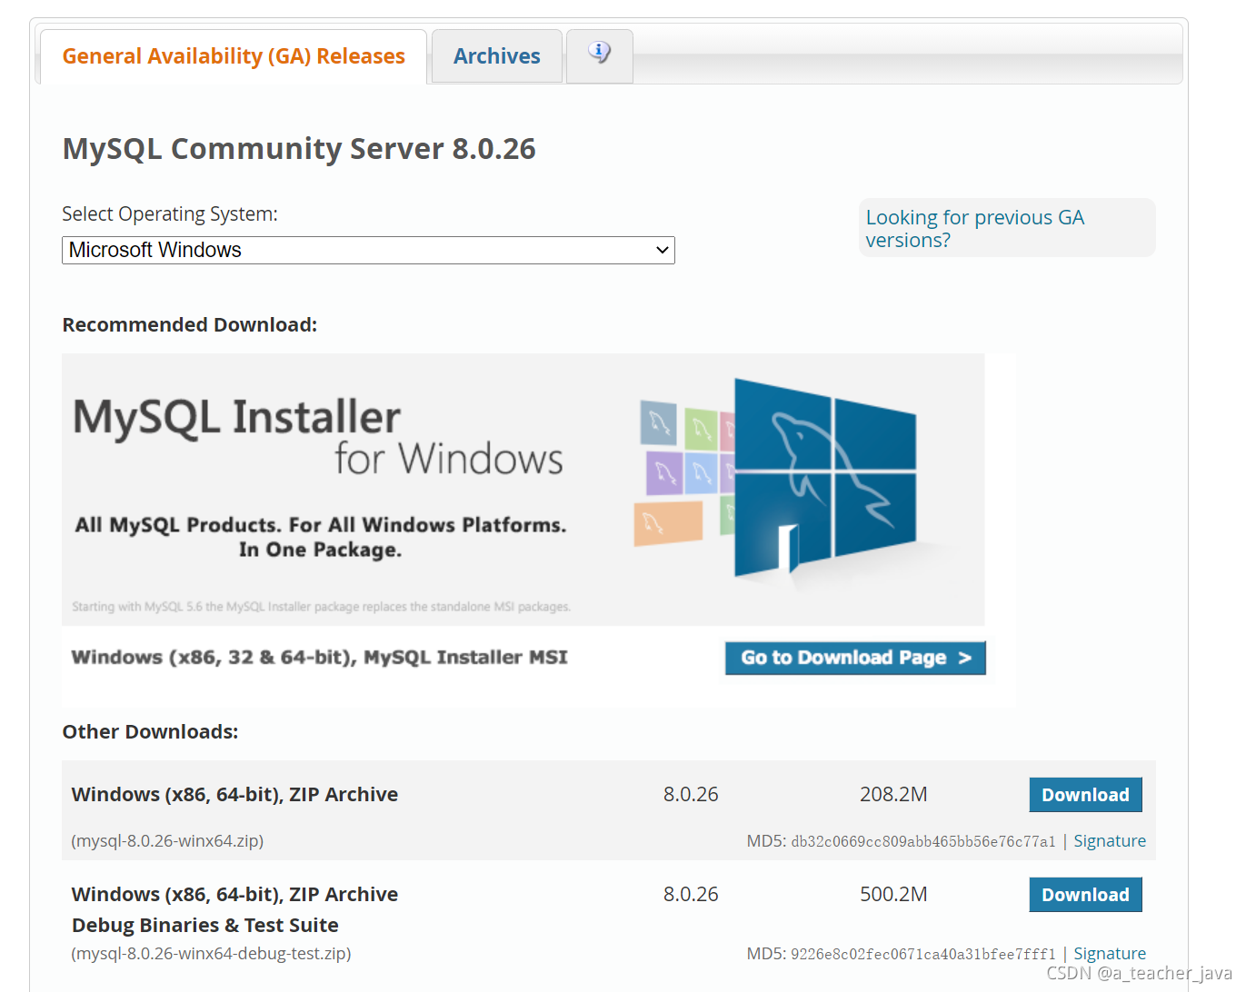Click the 208.2M file size

(893, 795)
